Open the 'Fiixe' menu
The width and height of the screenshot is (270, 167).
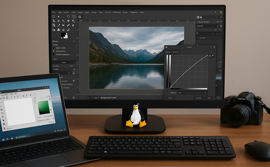54,12
